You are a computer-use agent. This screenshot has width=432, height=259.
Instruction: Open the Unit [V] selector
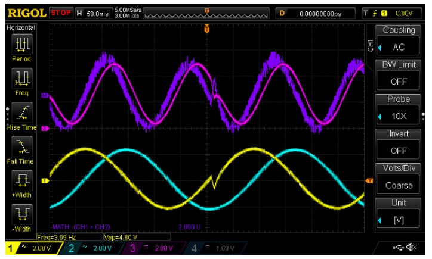pyautogui.click(x=399, y=220)
